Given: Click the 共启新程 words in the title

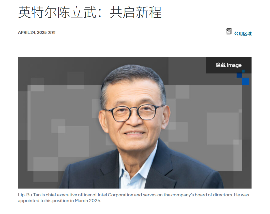Looking at the screenshot, I should tap(136, 12).
